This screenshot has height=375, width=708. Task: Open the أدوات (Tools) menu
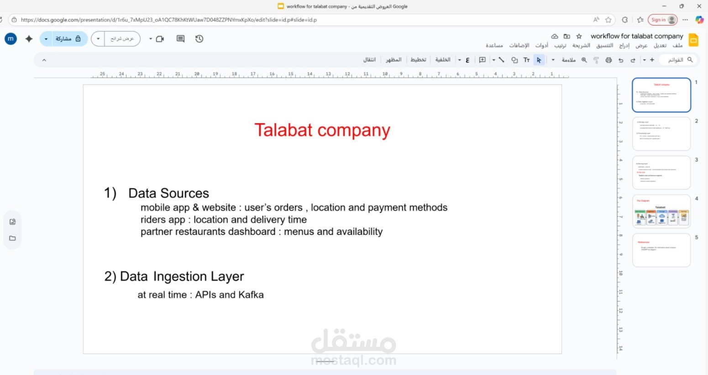pos(541,46)
